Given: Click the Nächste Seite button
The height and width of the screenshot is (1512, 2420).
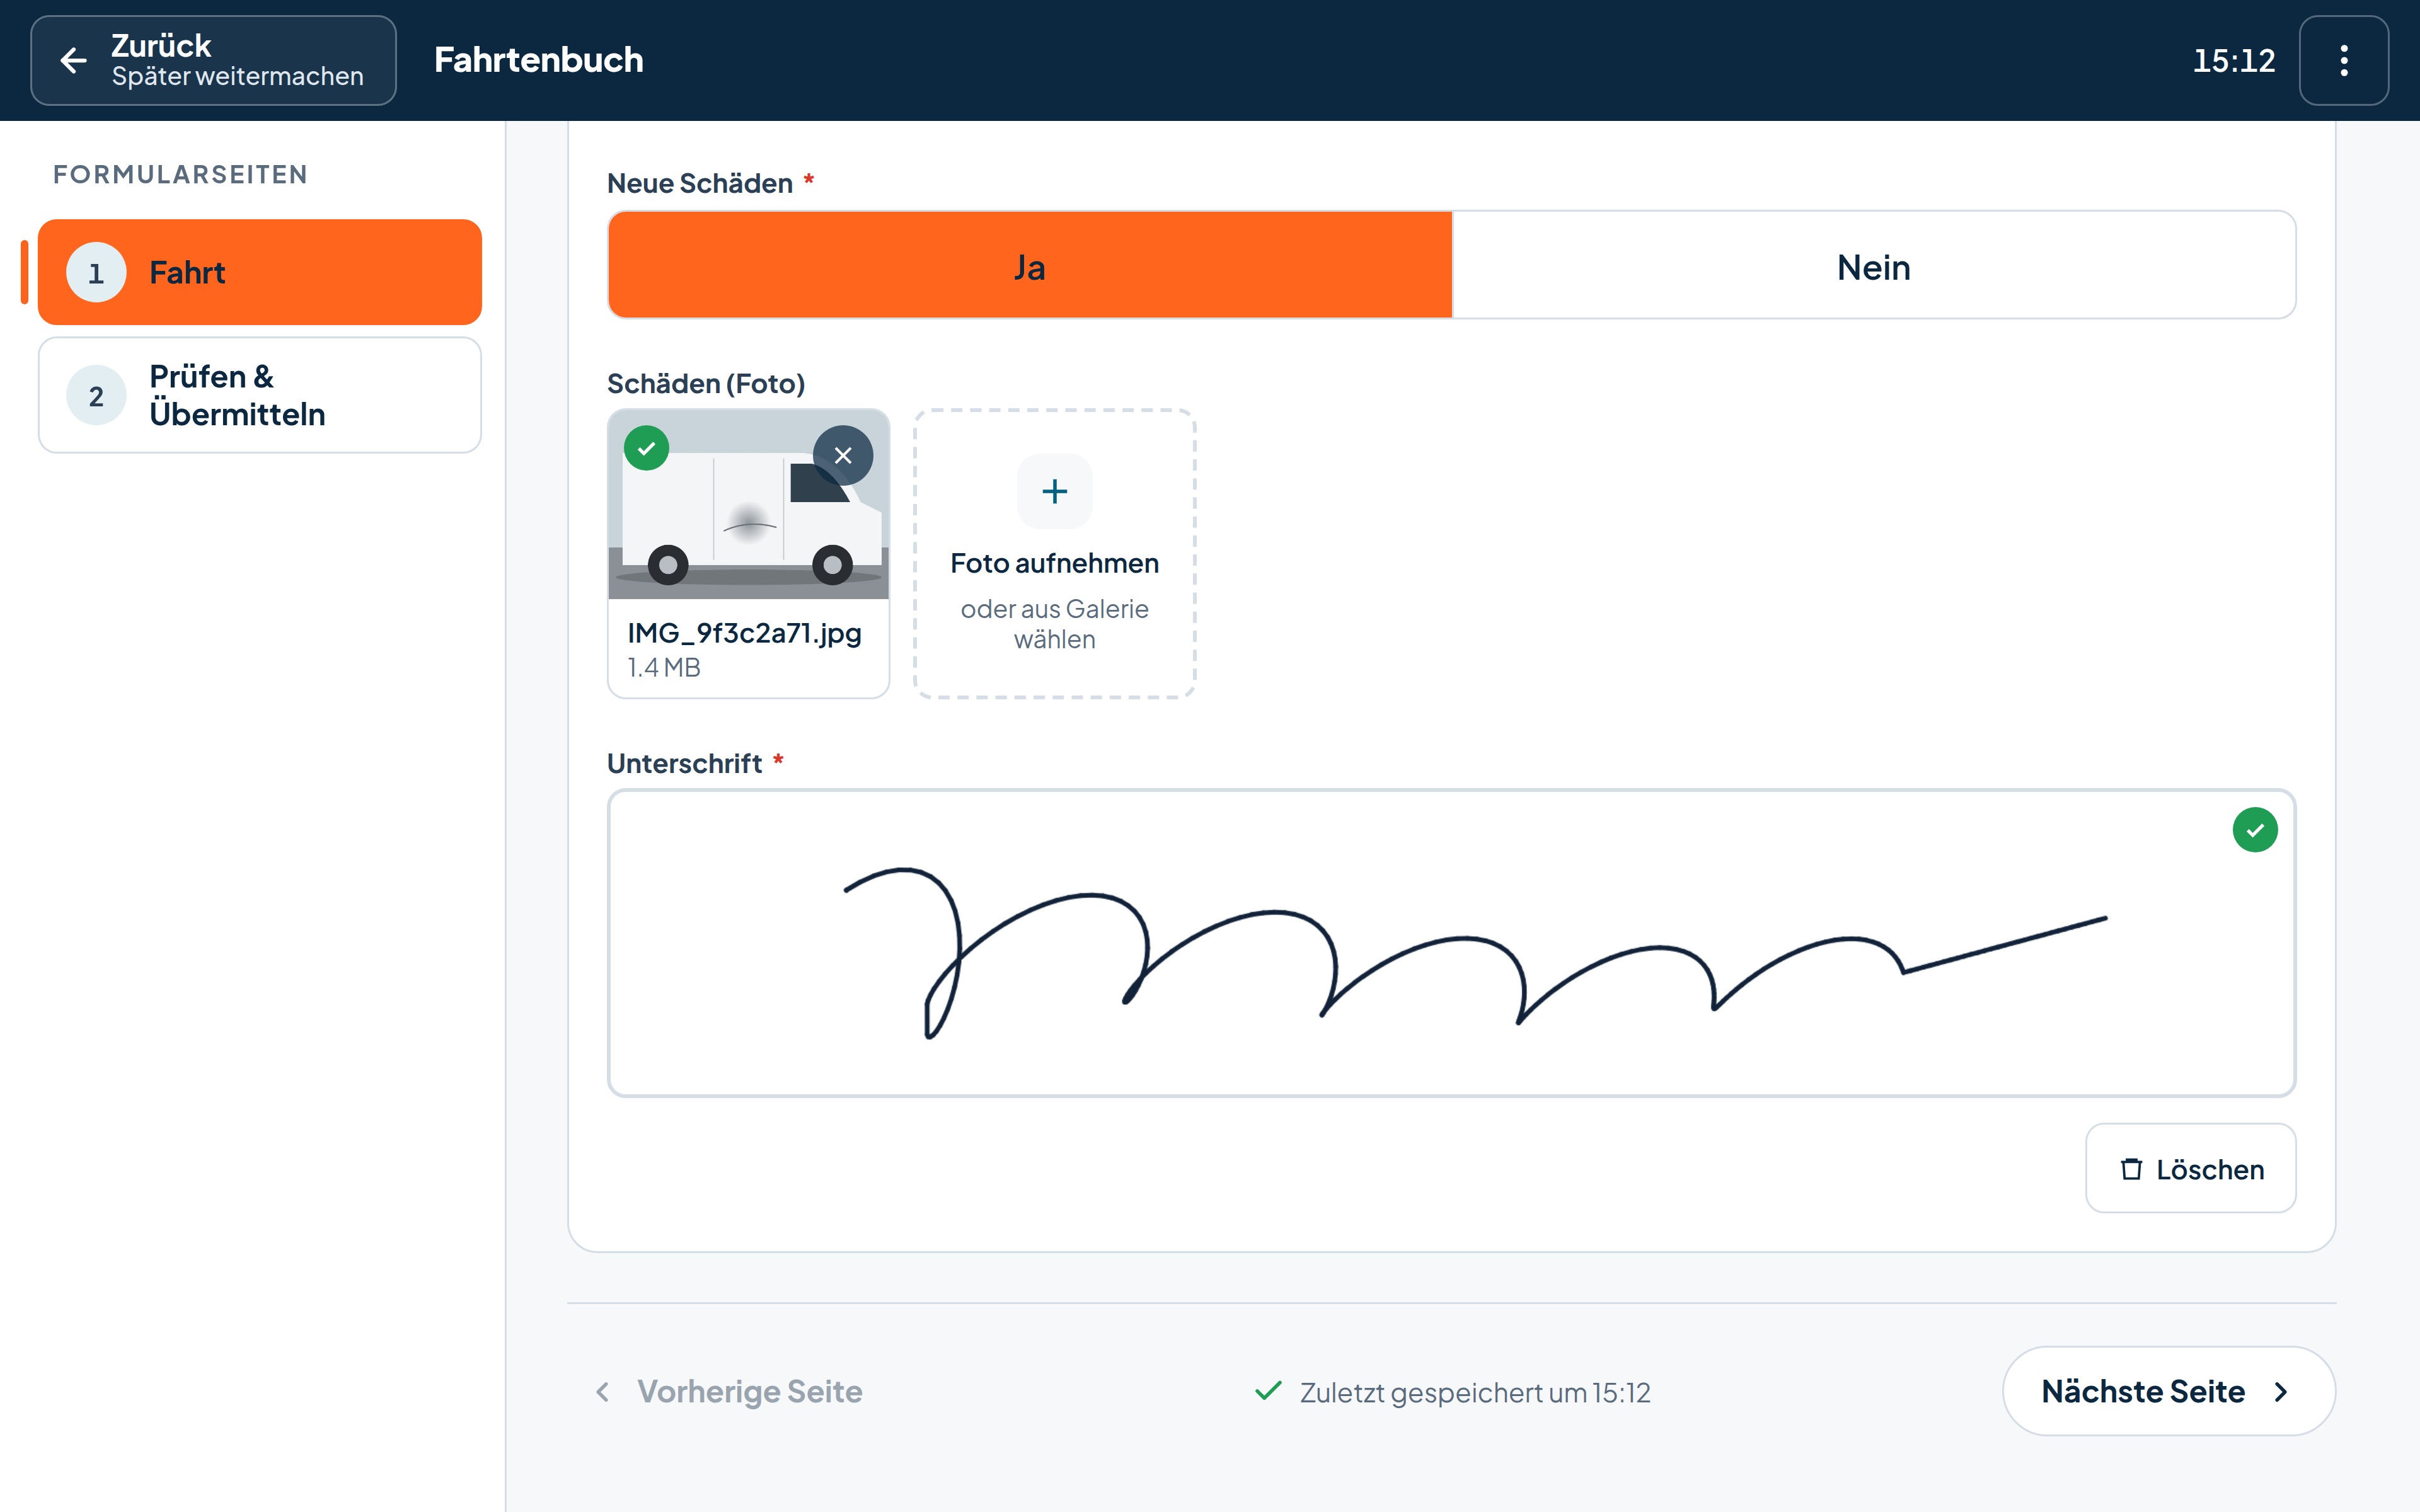Looking at the screenshot, I should pos(2169,1391).
